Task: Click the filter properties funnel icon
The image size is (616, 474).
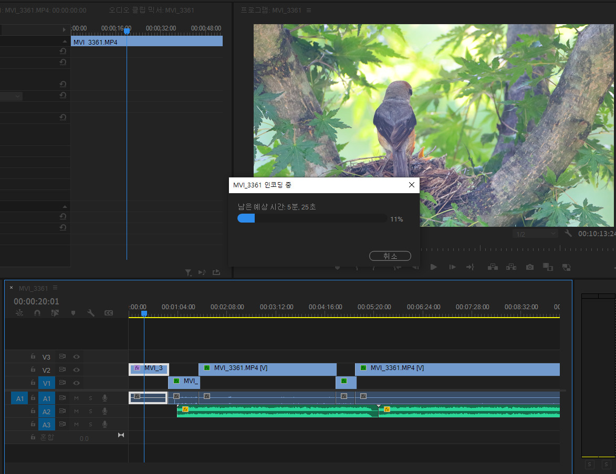Action: 188,272
